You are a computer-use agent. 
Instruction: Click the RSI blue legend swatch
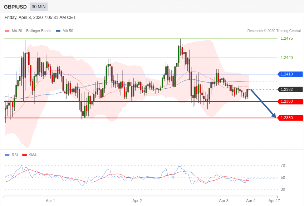7,155
